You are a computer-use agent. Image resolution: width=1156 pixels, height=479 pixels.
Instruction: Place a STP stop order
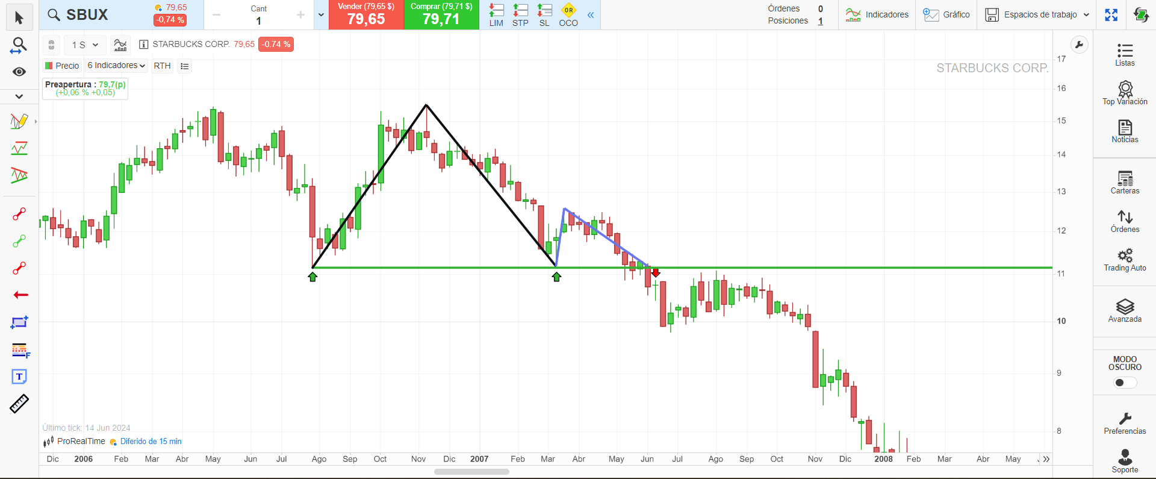pyautogui.click(x=520, y=15)
